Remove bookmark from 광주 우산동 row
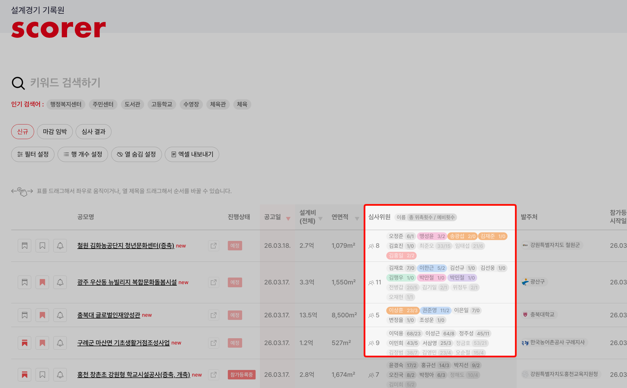Viewport: 627px width, 388px height. (42, 282)
